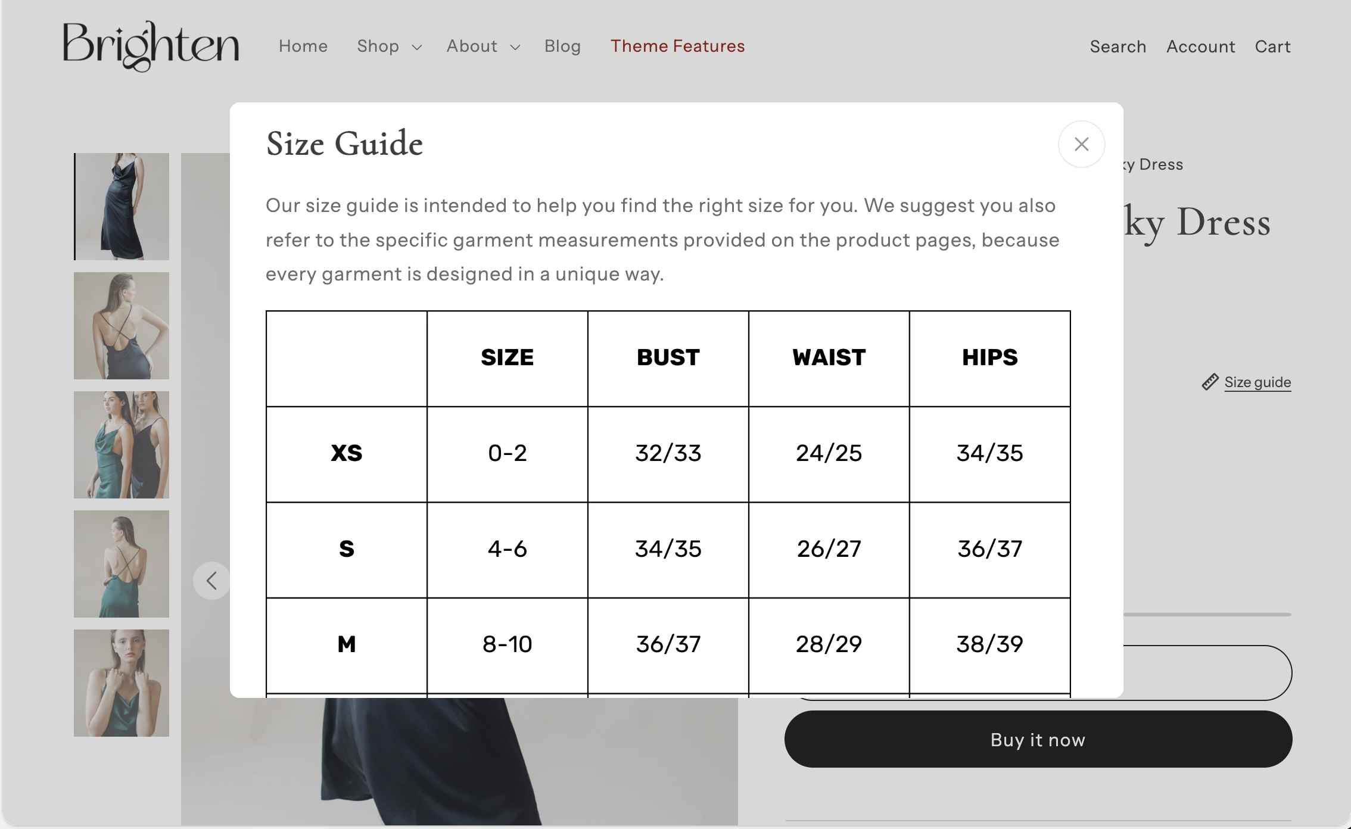Select thumbnail showing green dress back
Screen dimensions: 1351x829
tap(122, 564)
